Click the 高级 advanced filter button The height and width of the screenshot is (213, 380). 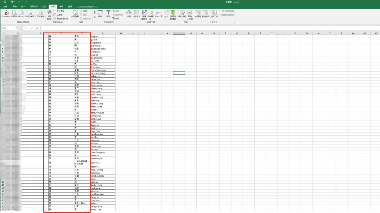click(116, 18)
